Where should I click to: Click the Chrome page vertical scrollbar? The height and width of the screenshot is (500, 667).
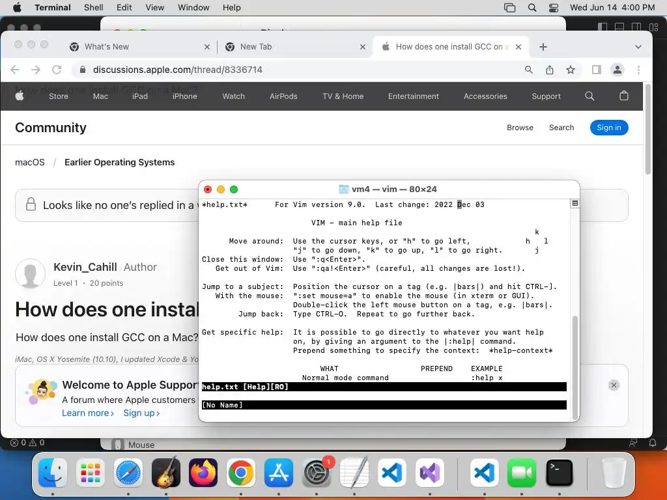648,130
